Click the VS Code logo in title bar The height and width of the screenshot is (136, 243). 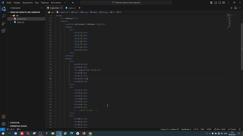click(x=3, y=3)
